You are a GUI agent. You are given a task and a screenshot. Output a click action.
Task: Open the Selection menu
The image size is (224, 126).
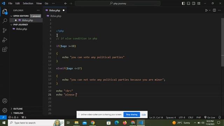[x=28, y=3]
